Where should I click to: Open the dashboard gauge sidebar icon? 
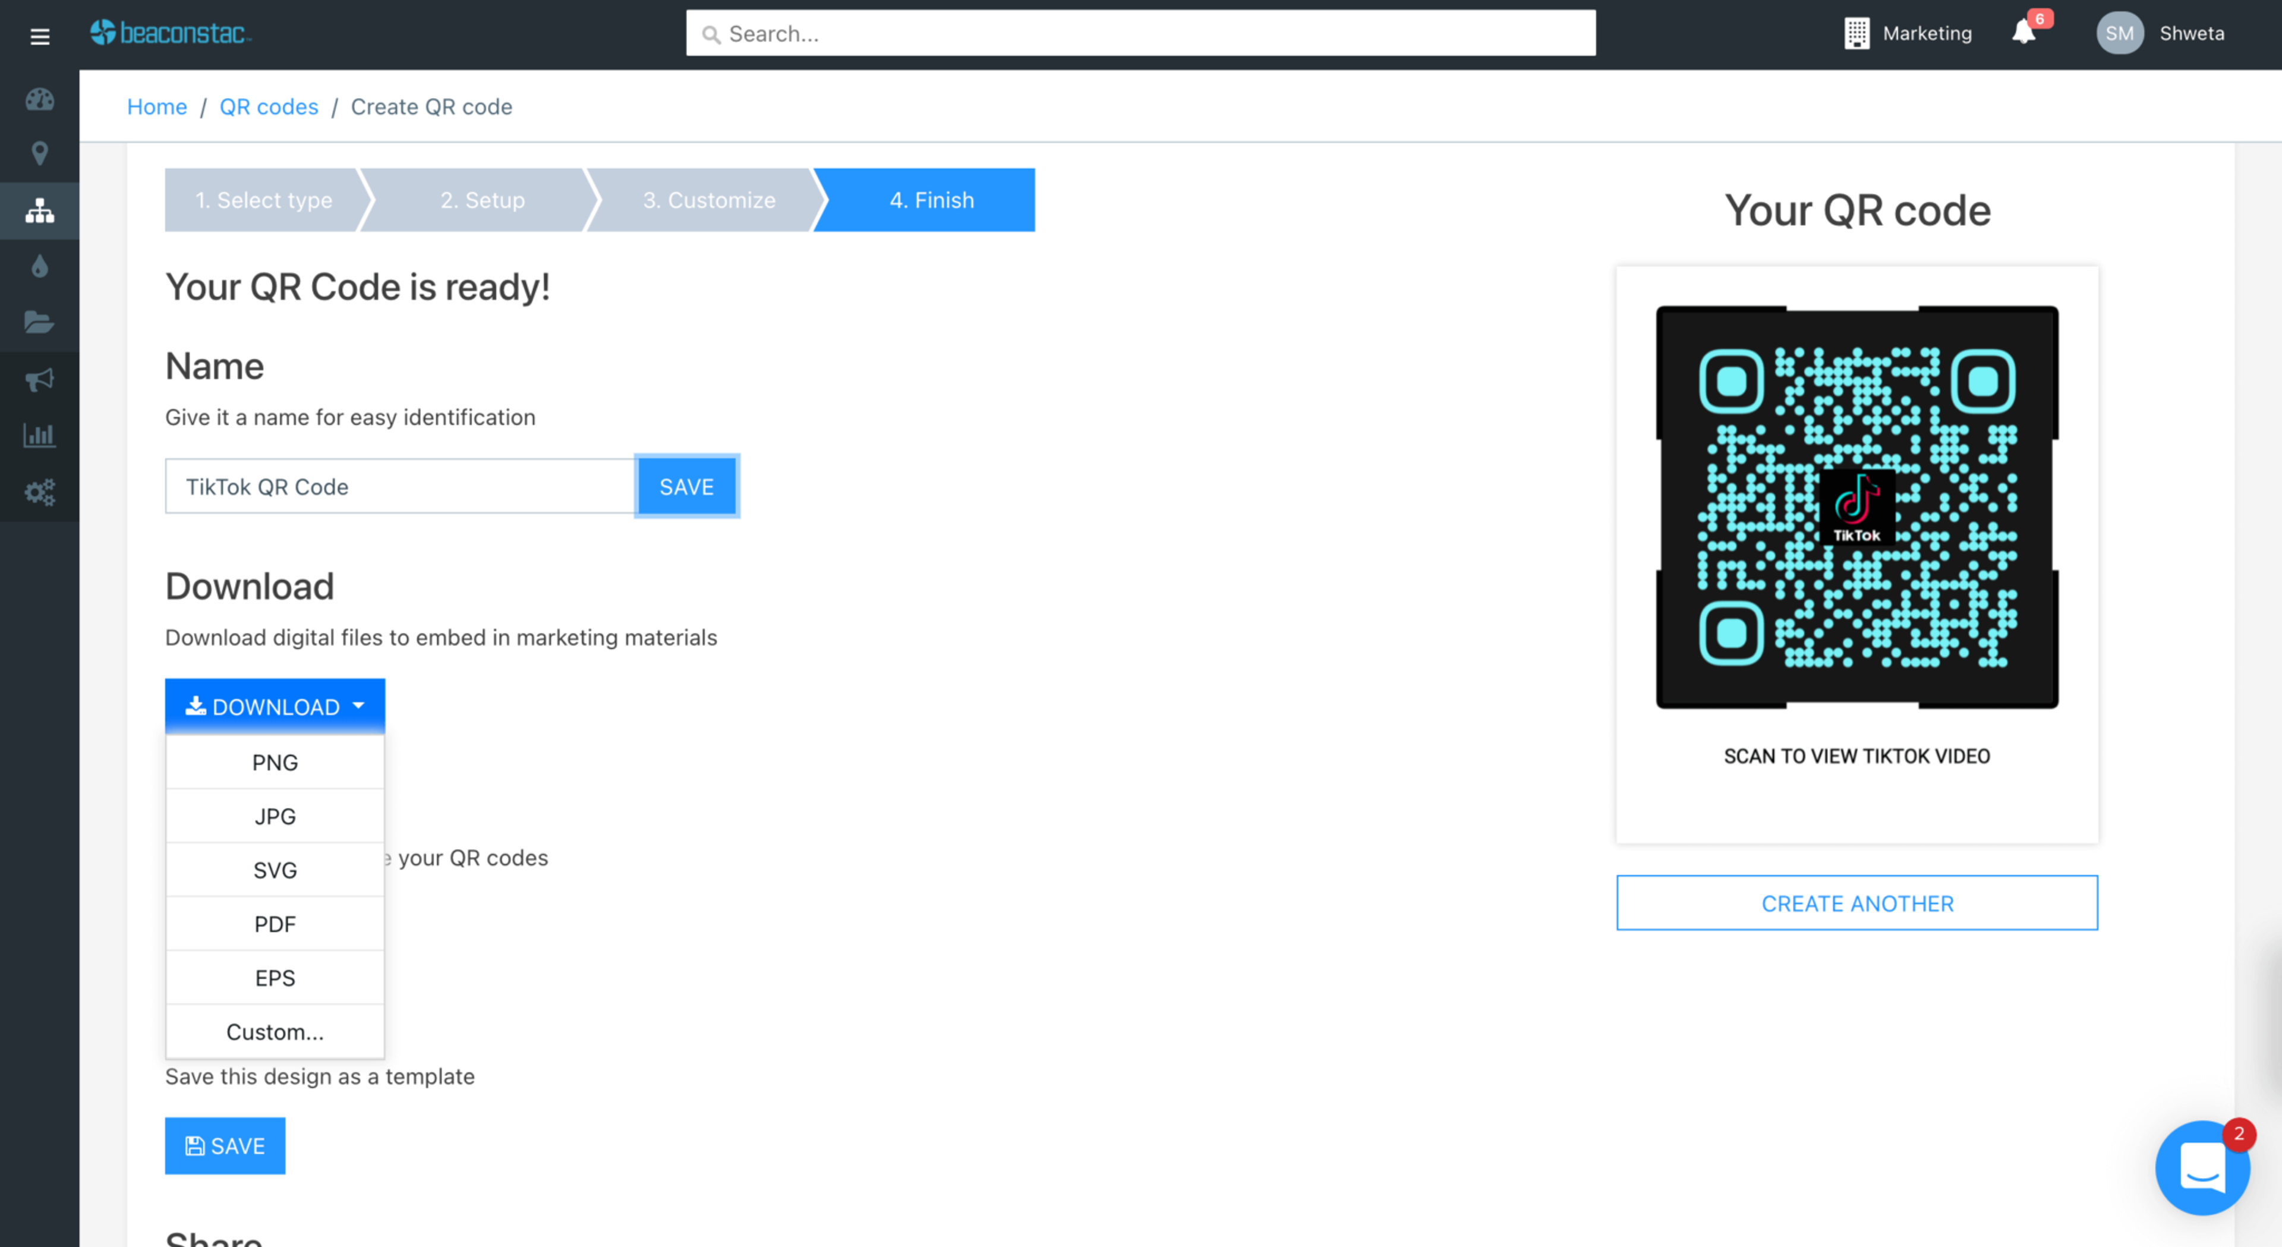click(x=39, y=99)
